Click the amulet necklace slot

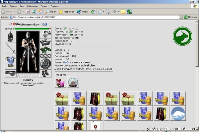45,36
